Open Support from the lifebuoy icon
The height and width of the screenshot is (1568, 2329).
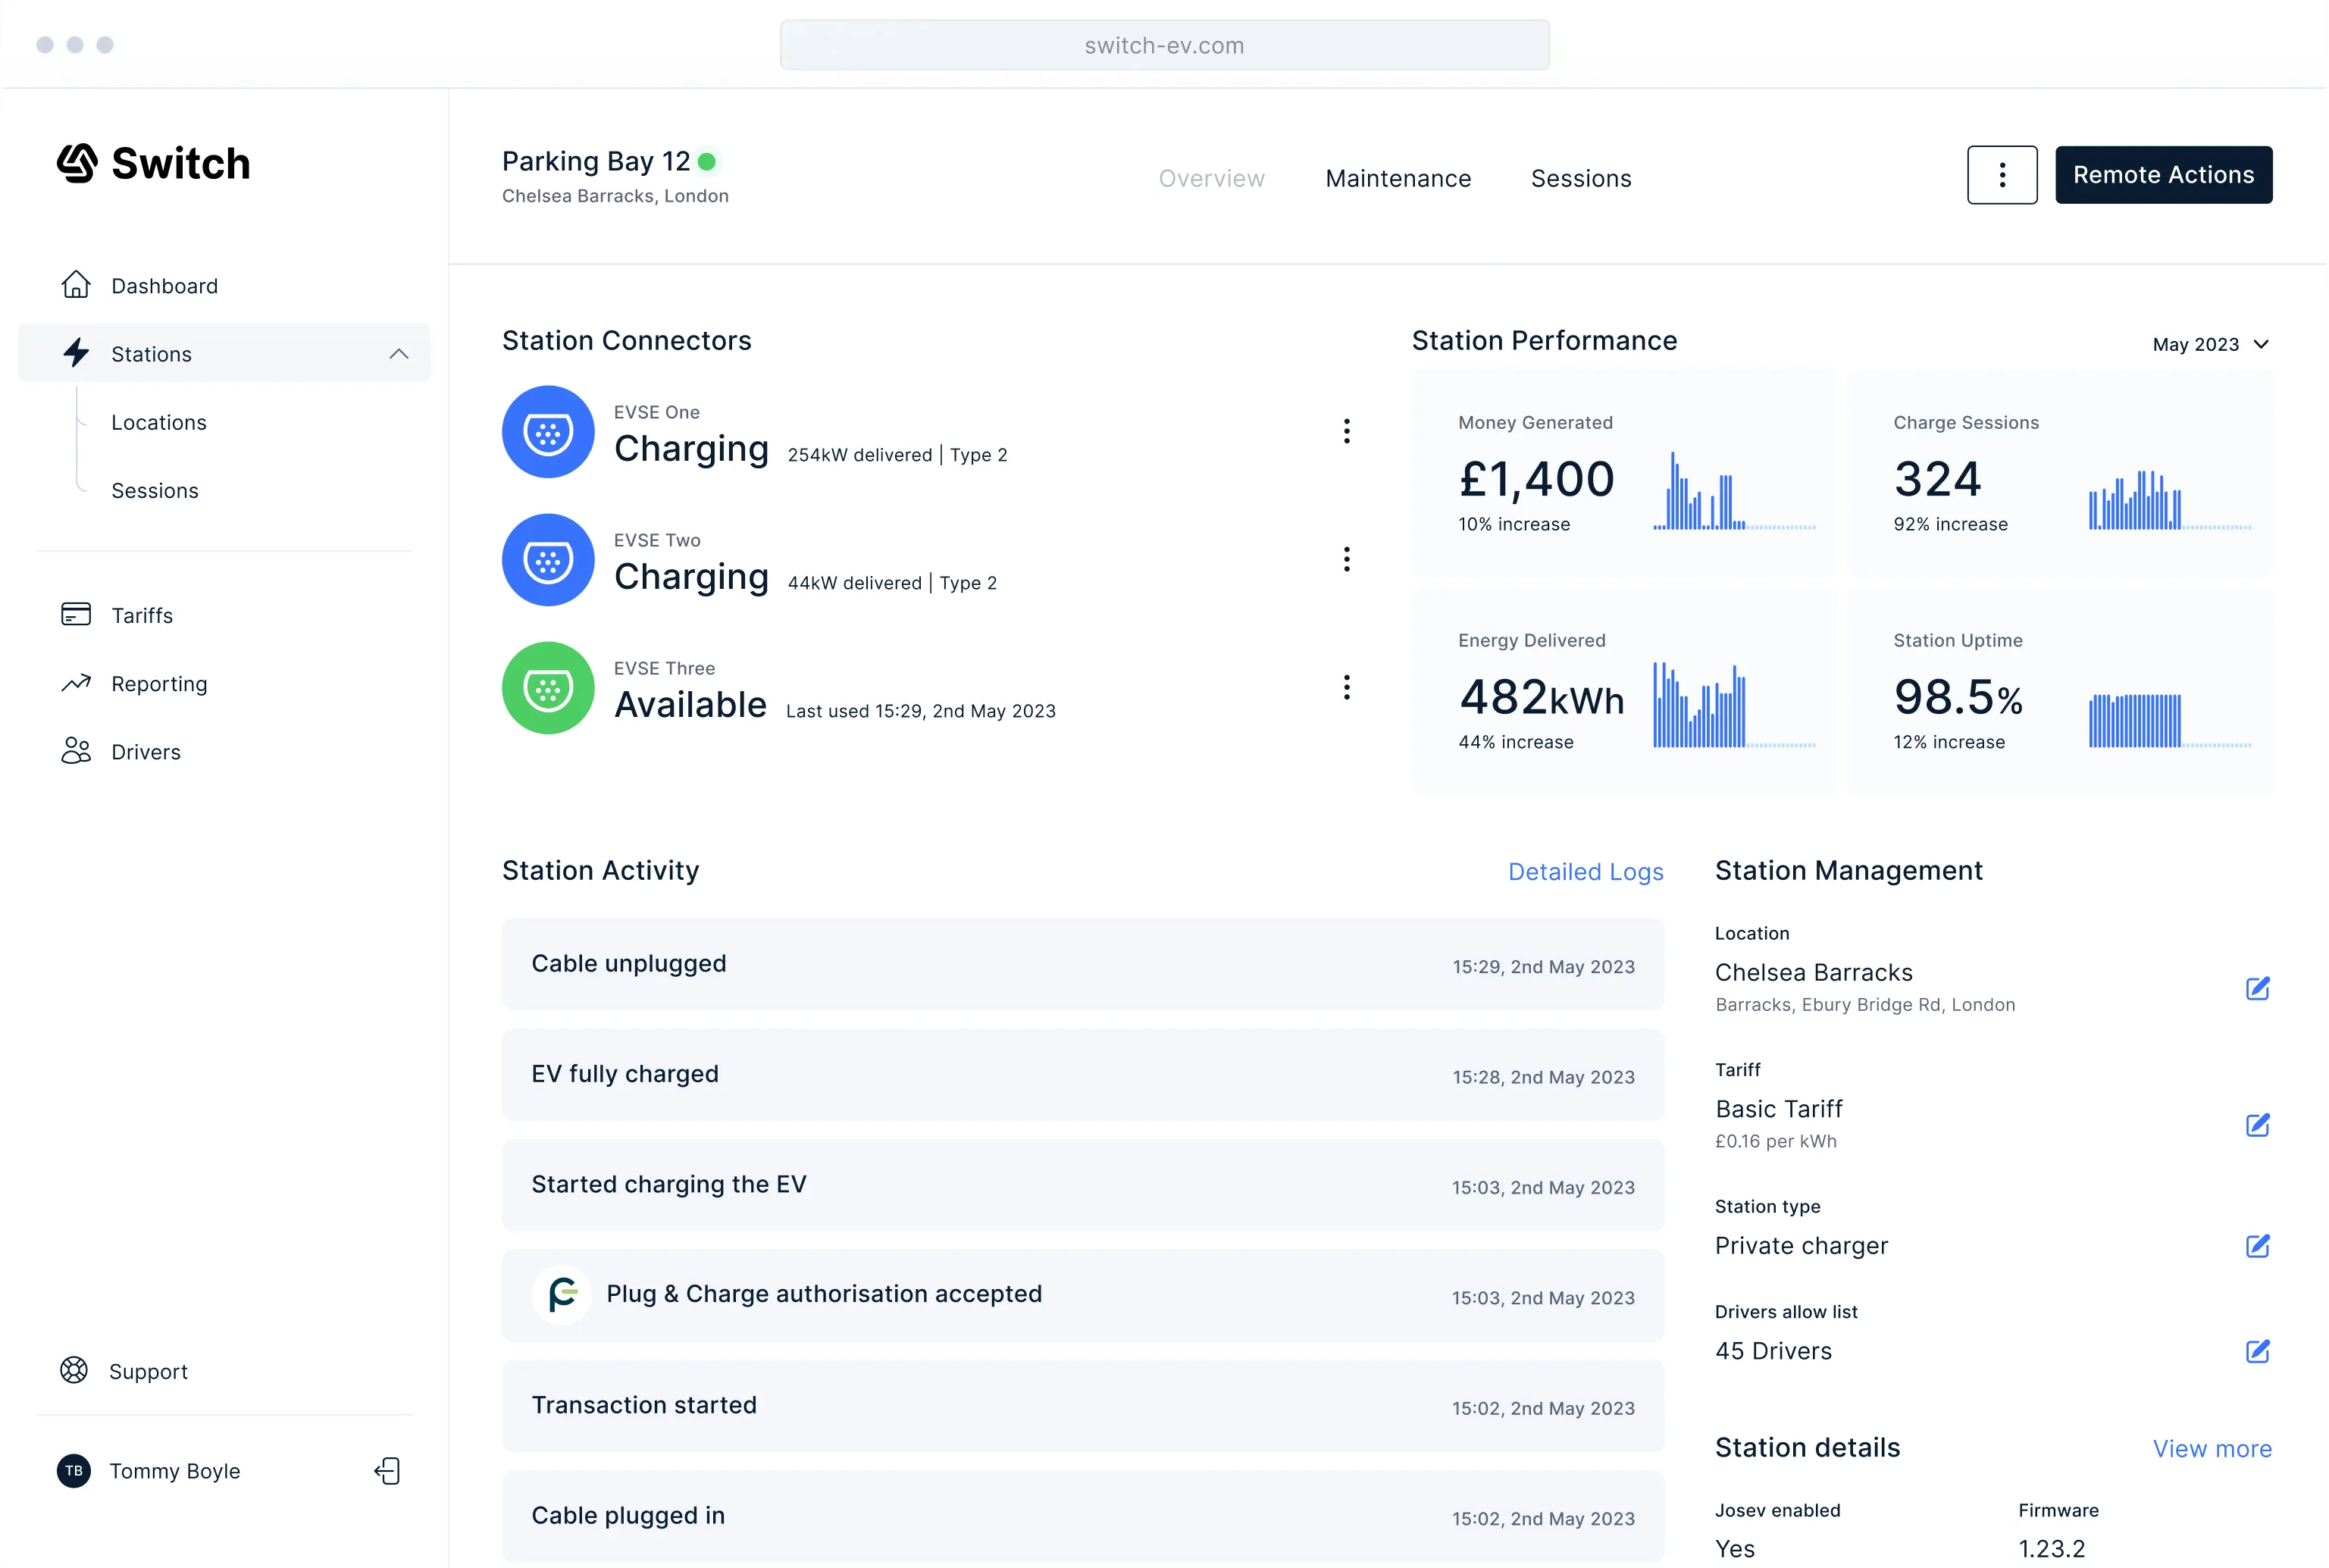[x=74, y=1370]
